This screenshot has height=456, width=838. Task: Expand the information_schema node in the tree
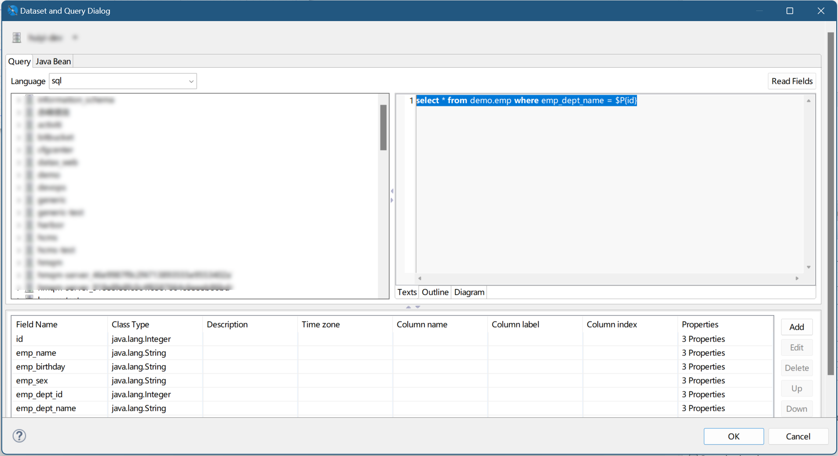coord(18,100)
